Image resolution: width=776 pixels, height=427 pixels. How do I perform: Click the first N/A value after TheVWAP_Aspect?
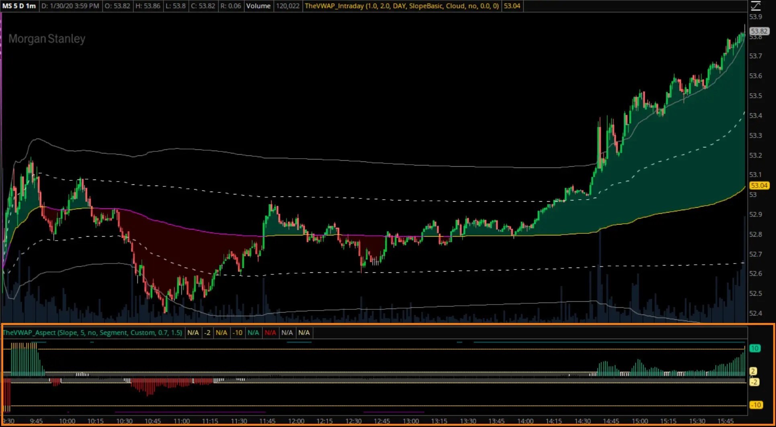193,333
